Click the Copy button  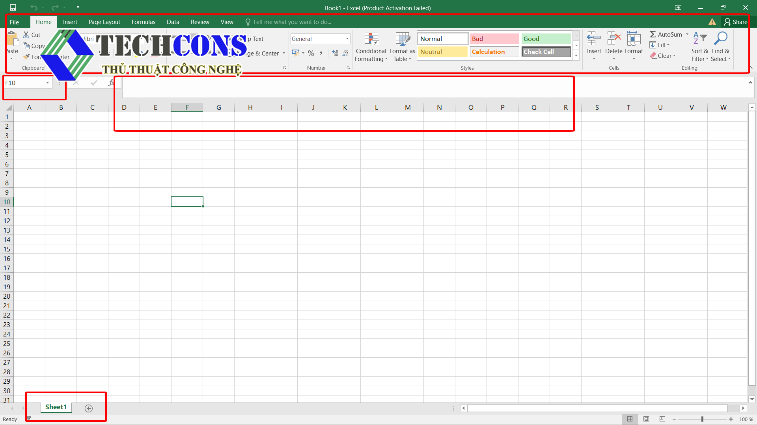coord(34,46)
